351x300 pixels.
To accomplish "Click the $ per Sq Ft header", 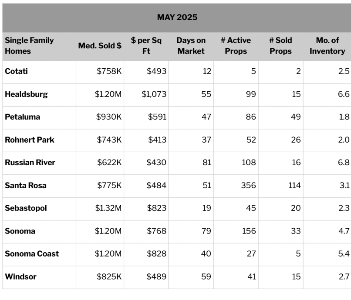I will coord(146,46).
